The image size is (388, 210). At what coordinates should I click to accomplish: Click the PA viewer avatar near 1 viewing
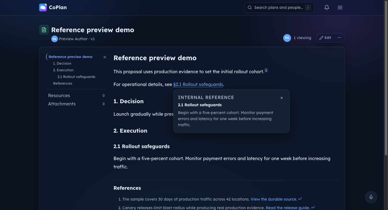[x=287, y=38]
